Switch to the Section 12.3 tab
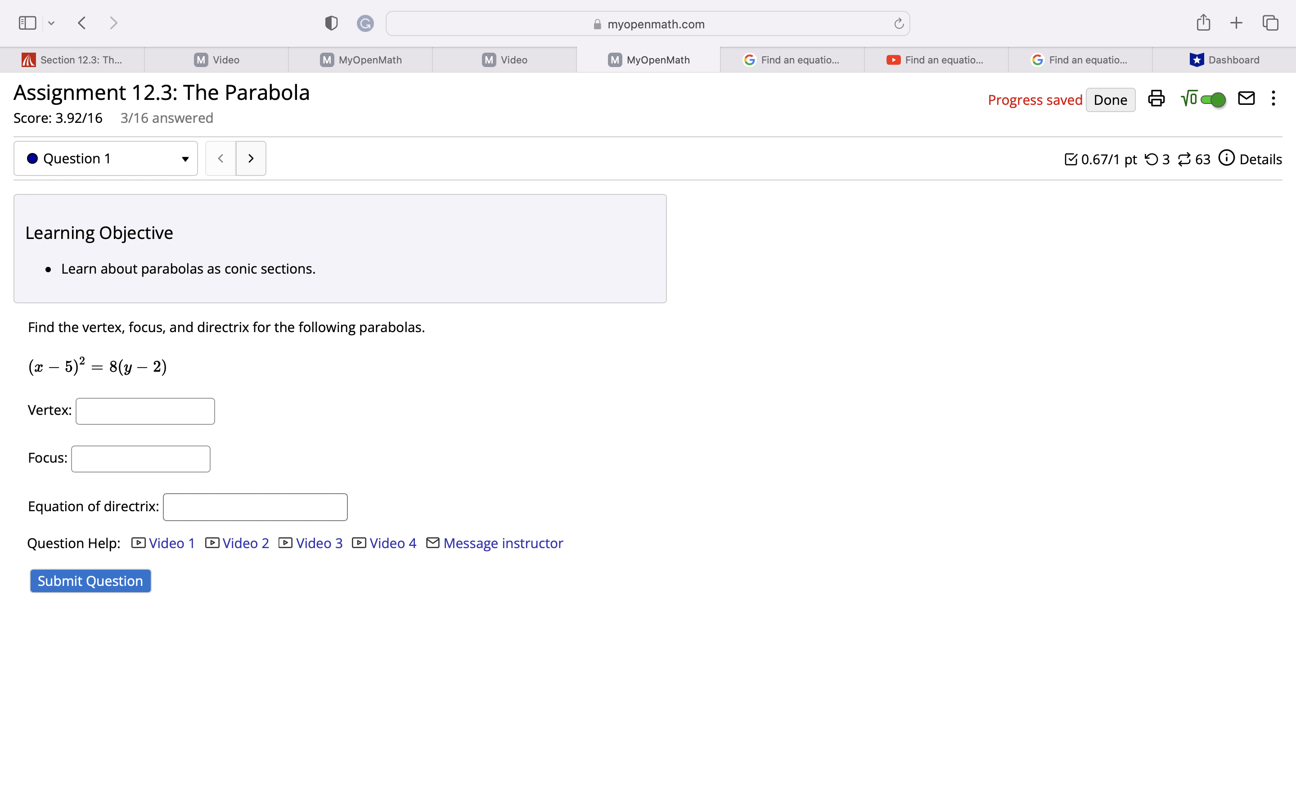1296x810 pixels. pyautogui.click(x=72, y=60)
